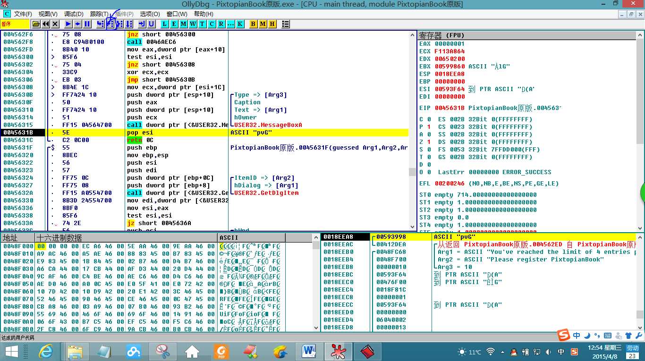The height and width of the screenshot is (361, 645).
Task: Open the 帮助(H) menu
Action: click(203, 14)
